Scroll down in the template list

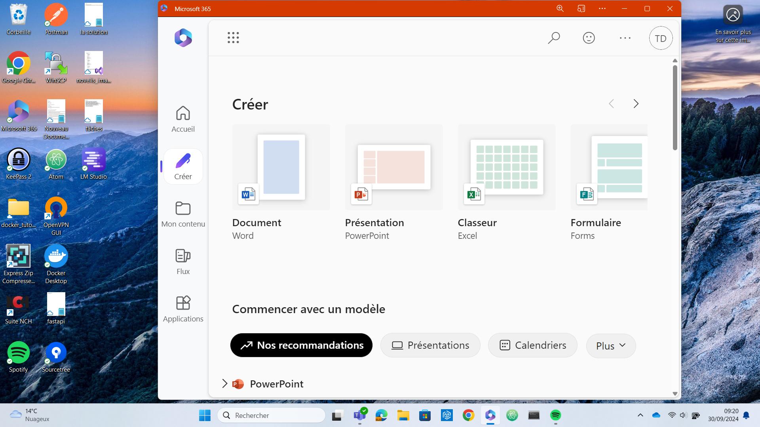[674, 394]
